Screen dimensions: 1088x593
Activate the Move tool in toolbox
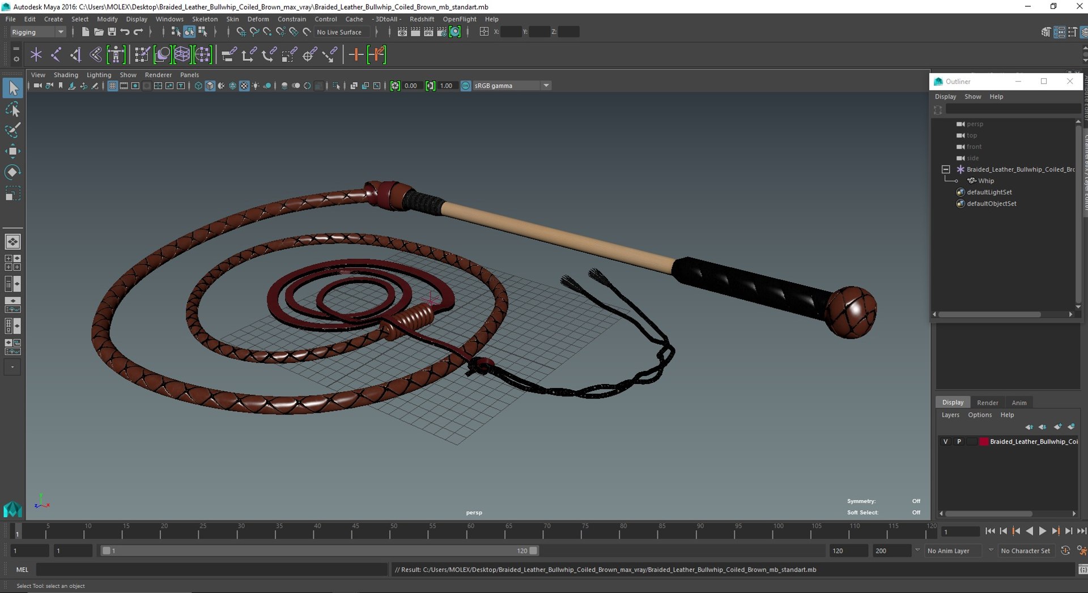(12, 151)
